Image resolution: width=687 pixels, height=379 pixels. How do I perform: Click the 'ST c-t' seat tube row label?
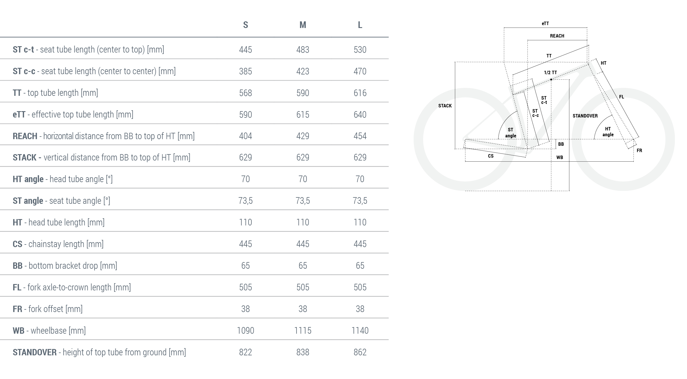click(x=88, y=50)
